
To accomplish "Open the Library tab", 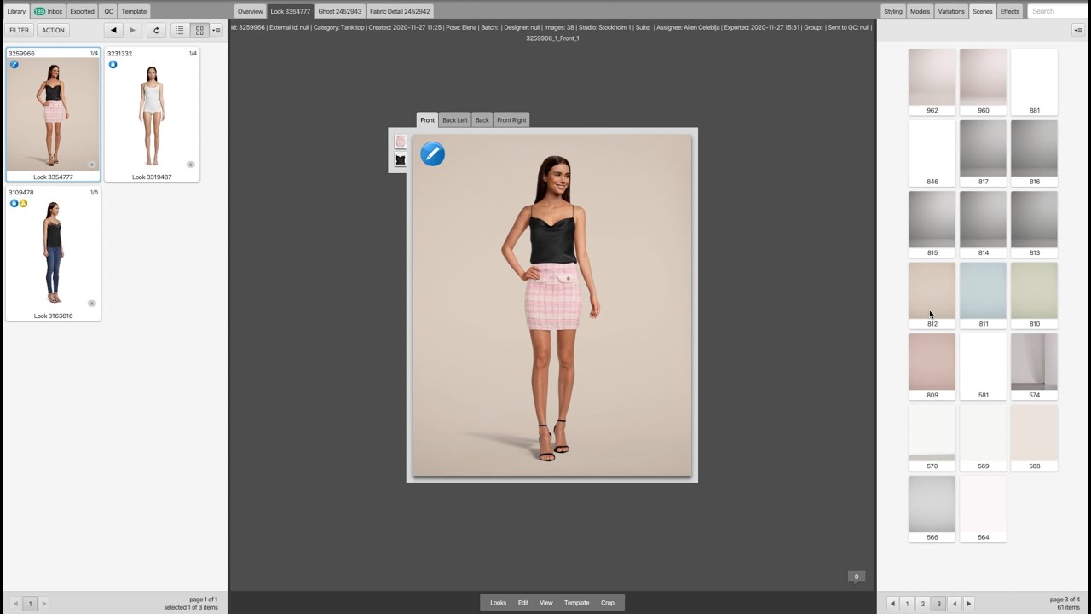I will pos(16,11).
